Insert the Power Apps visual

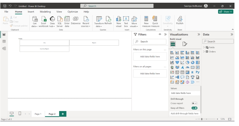[x=187, y=82]
